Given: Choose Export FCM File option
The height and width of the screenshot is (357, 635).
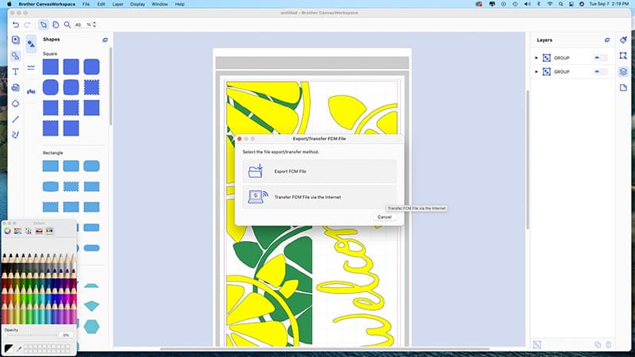Looking at the screenshot, I should tap(319, 171).
